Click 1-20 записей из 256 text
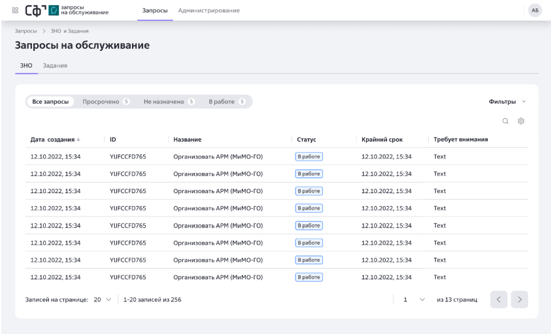 pos(152,299)
